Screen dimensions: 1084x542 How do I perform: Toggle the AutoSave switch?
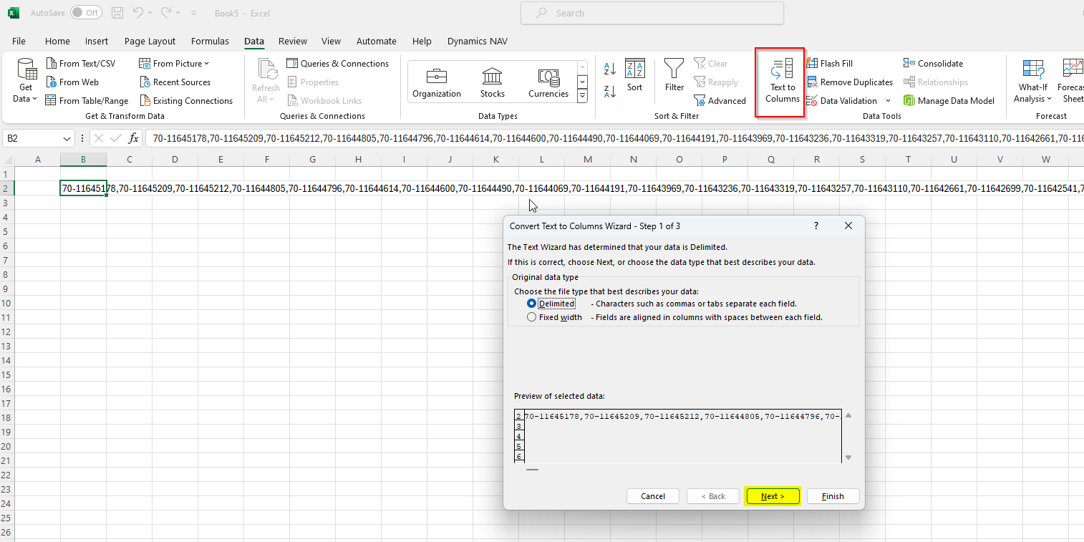tap(86, 13)
